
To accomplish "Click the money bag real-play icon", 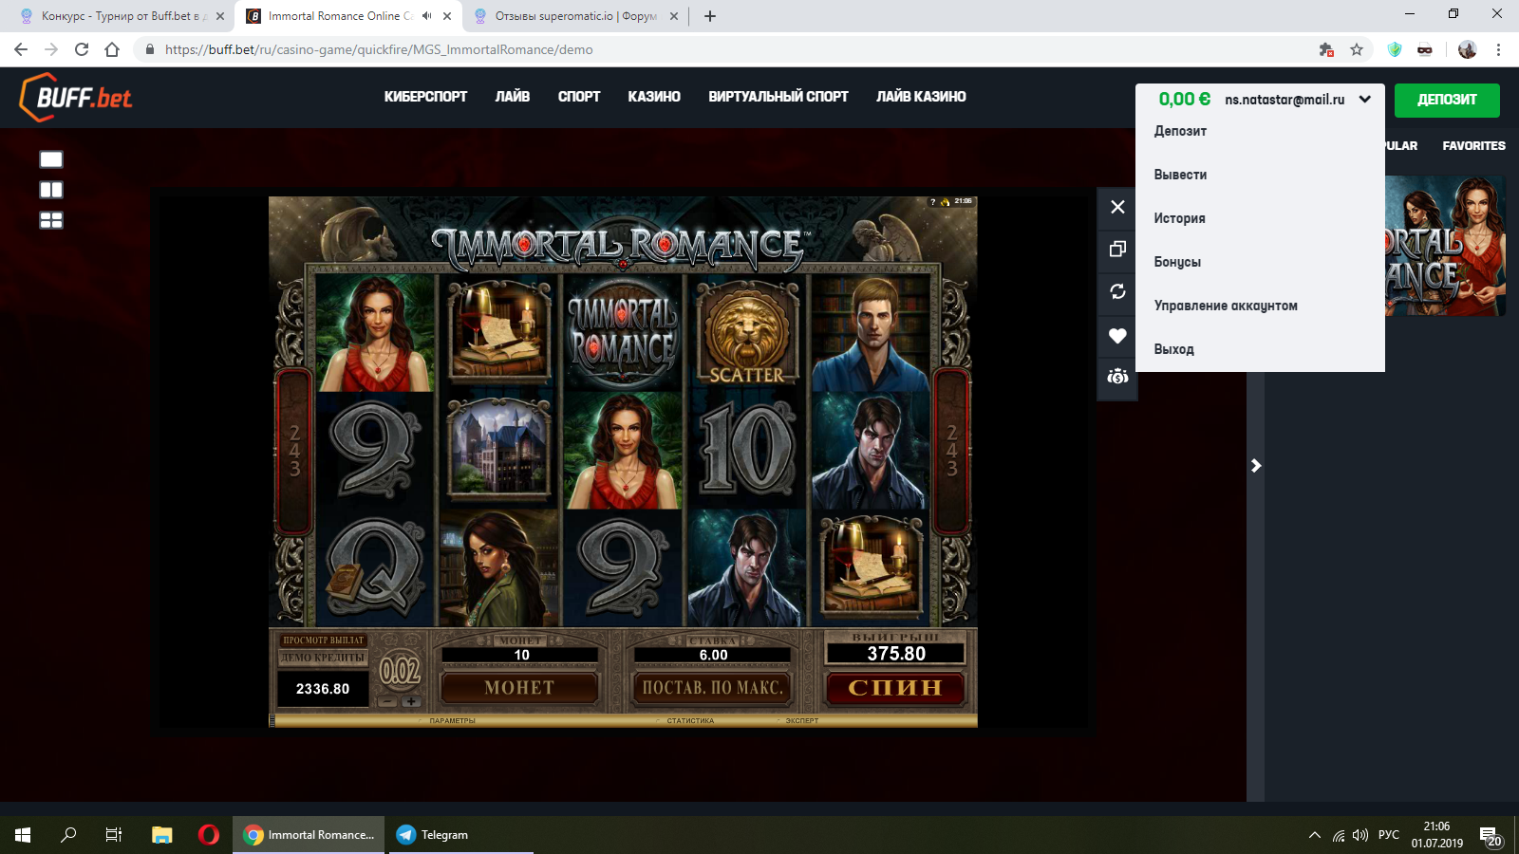I will [1117, 377].
